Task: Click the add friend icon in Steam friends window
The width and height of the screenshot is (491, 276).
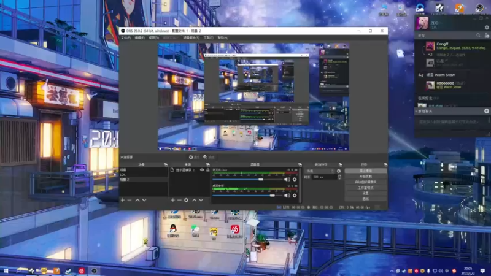Action: [487, 36]
